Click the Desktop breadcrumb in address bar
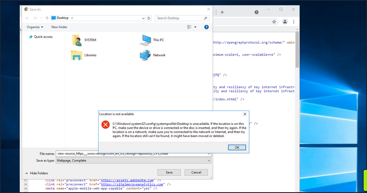 point(62,18)
